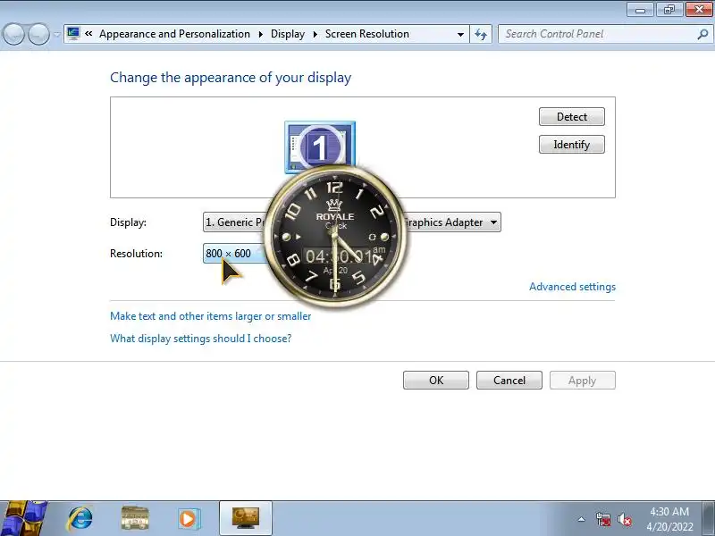This screenshot has height=536, width=715.
Task: Restore down the Screen Resolution window
Action: click(x=669, y=10)
